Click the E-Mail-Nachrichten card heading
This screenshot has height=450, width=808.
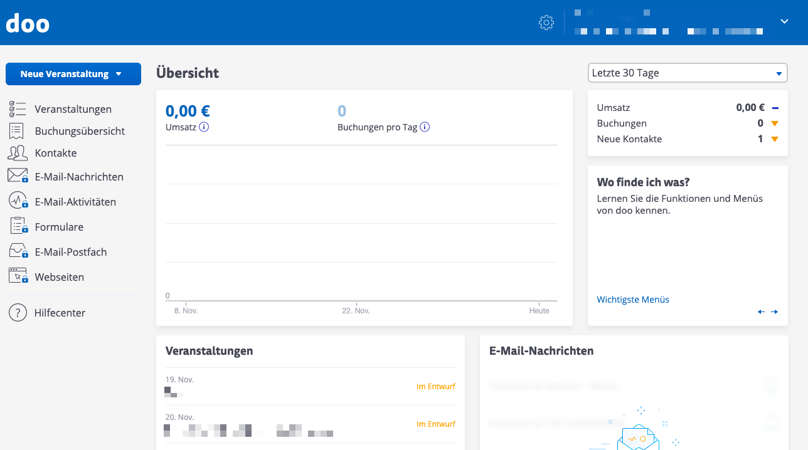[x=541, y=351]
